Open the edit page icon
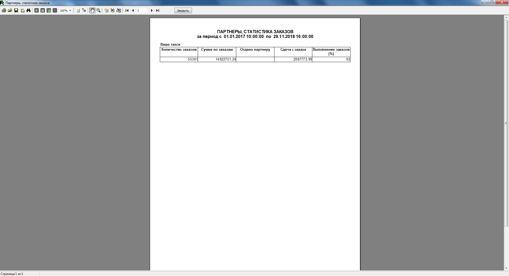Image resolution: width=509 pixels, height=276 pixels. pos(119,11)
